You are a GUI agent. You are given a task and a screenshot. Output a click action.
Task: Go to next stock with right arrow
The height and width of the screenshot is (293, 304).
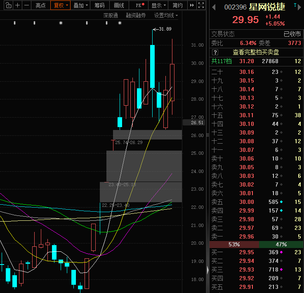tap(299, 7)
